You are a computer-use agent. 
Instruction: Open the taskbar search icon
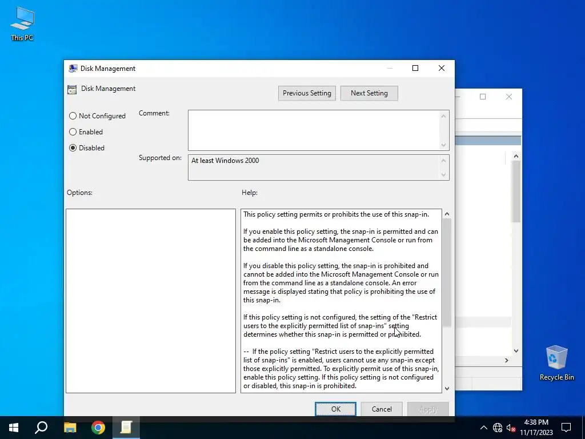coord(41,428)
